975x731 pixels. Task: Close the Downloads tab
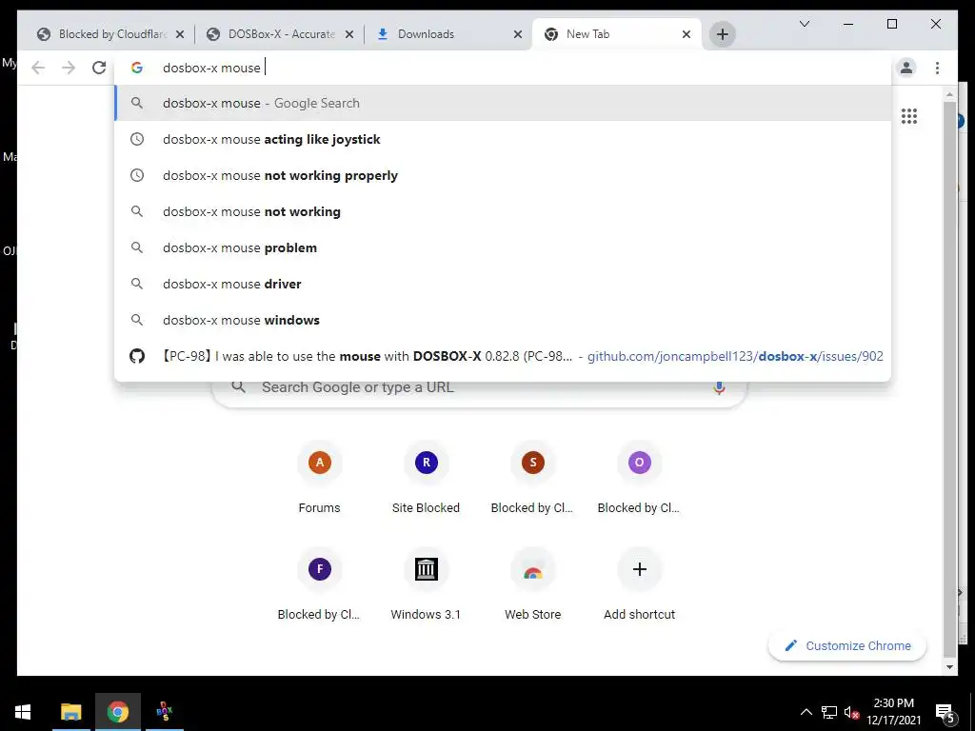[517, 34]
